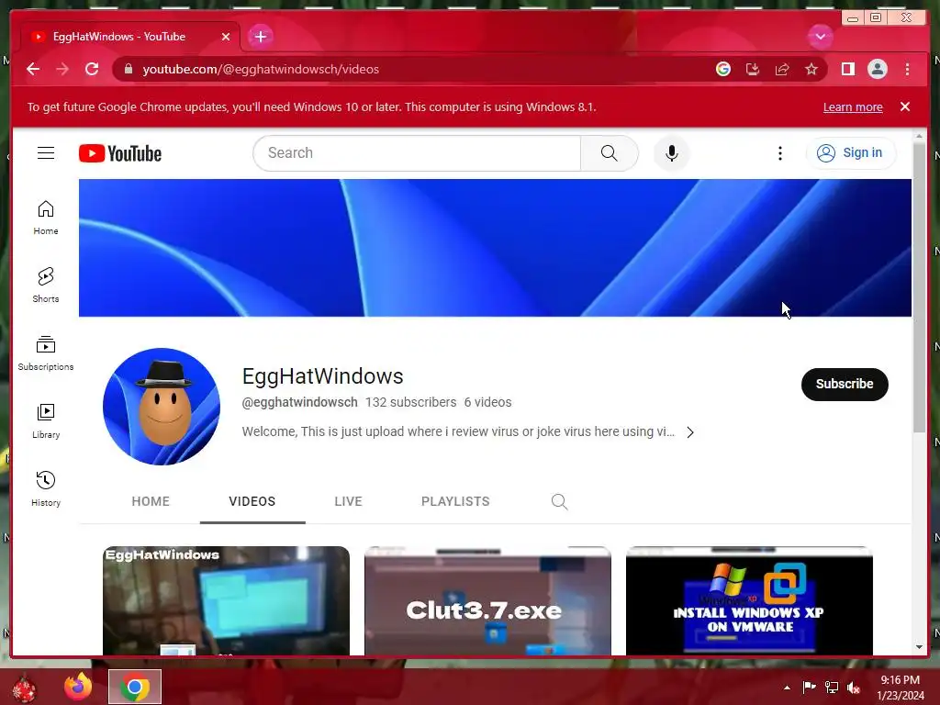940x705 pixels.
Task: Go back with Chrome's back arrow
Action: pyautogui.click(x=33, y=69)
